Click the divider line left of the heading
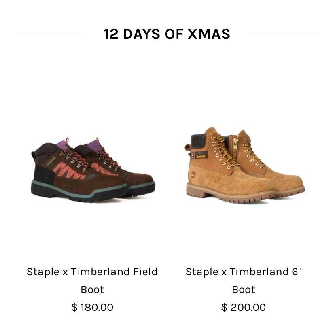This screenshot has height=327, width=335. coord(51,34)
